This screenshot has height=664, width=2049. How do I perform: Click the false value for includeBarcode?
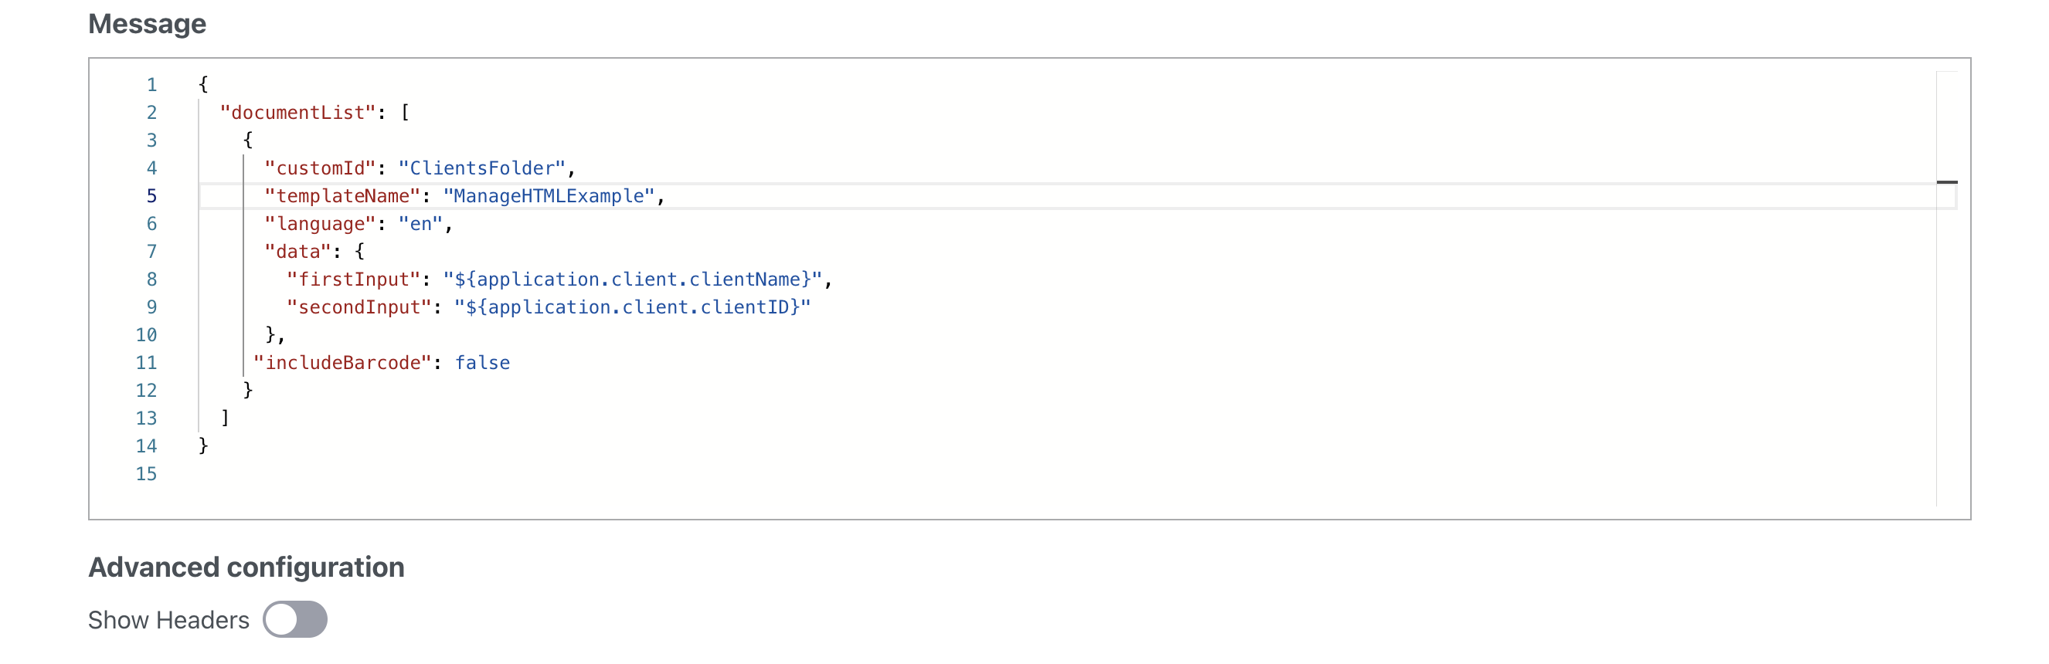(482, 363)
